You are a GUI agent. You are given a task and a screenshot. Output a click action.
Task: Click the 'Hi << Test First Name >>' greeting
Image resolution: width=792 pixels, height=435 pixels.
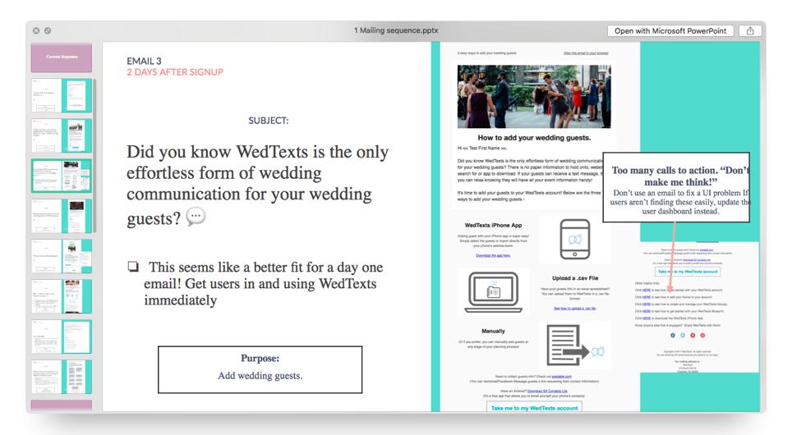pyautogui.click(x=482, y=149)
